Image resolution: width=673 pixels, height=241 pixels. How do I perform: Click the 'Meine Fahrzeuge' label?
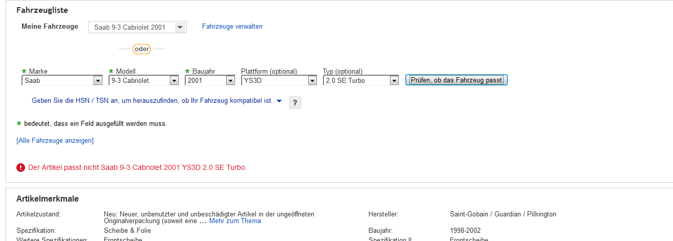click(x=50, y=27)
